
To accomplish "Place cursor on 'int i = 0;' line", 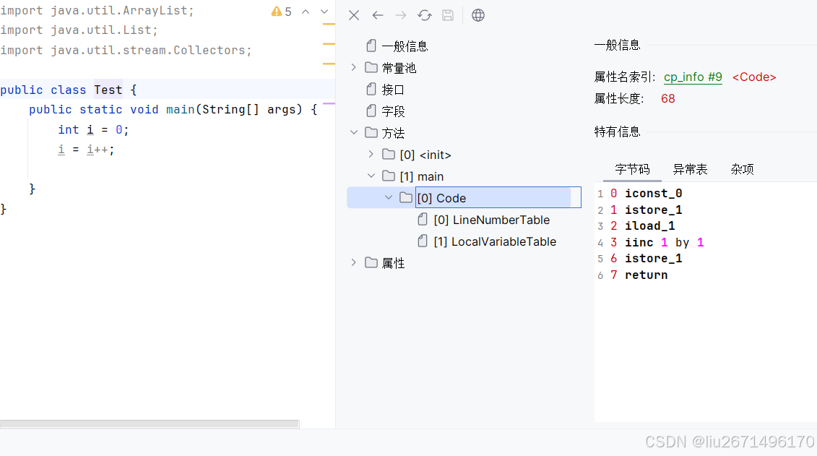I will coord(93,130).
